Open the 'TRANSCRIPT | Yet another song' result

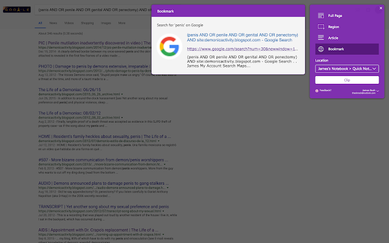click(103, 207)
